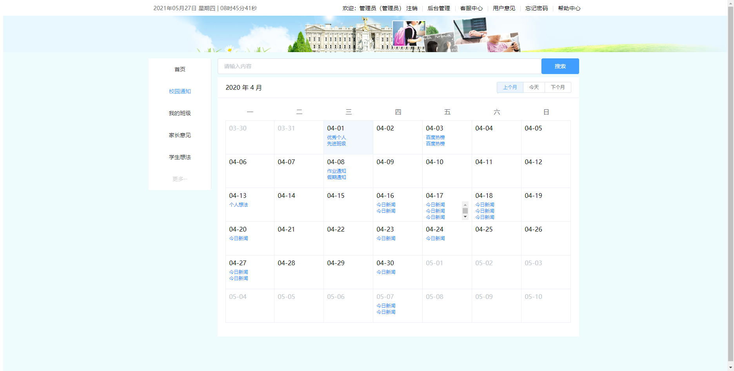Open 个人想法 entry on 04-13

[x=238, y=205]
